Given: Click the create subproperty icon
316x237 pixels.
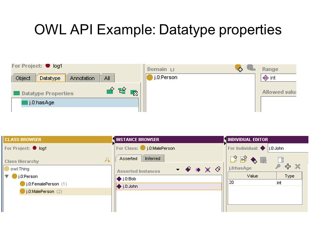Looking at the screenshot, I should (x=122, y=91).
